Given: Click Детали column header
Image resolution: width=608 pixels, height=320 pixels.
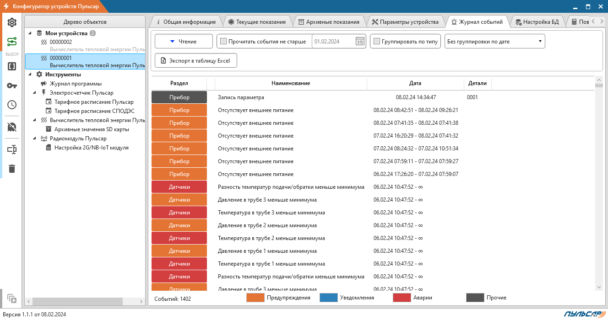Looking at the screenshot, I should [x=478, y=83].
